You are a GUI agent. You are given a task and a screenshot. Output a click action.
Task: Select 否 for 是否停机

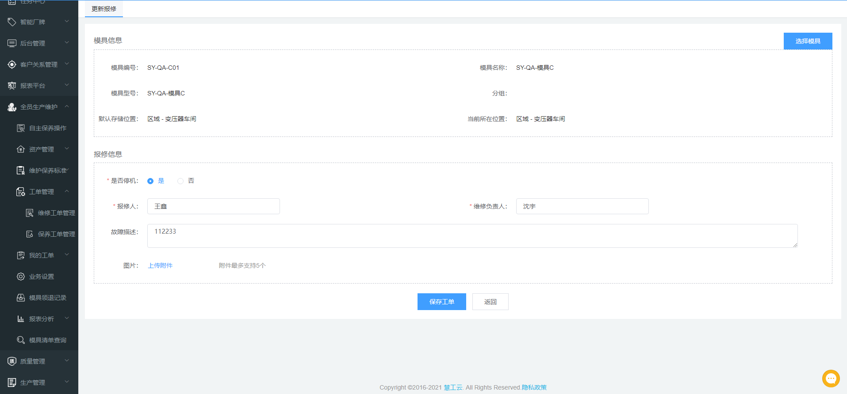click(180, 181)
